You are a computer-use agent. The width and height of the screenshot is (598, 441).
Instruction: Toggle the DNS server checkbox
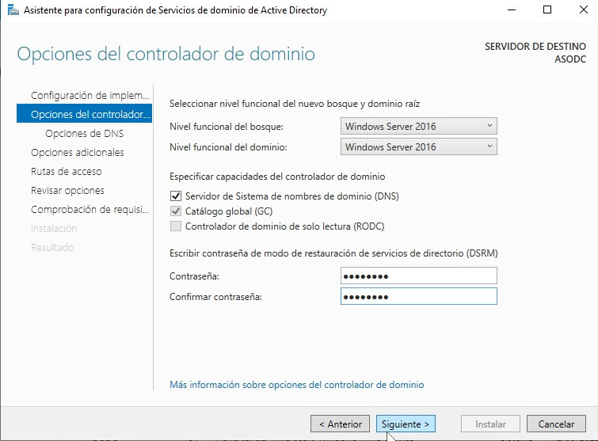point(176,196)
